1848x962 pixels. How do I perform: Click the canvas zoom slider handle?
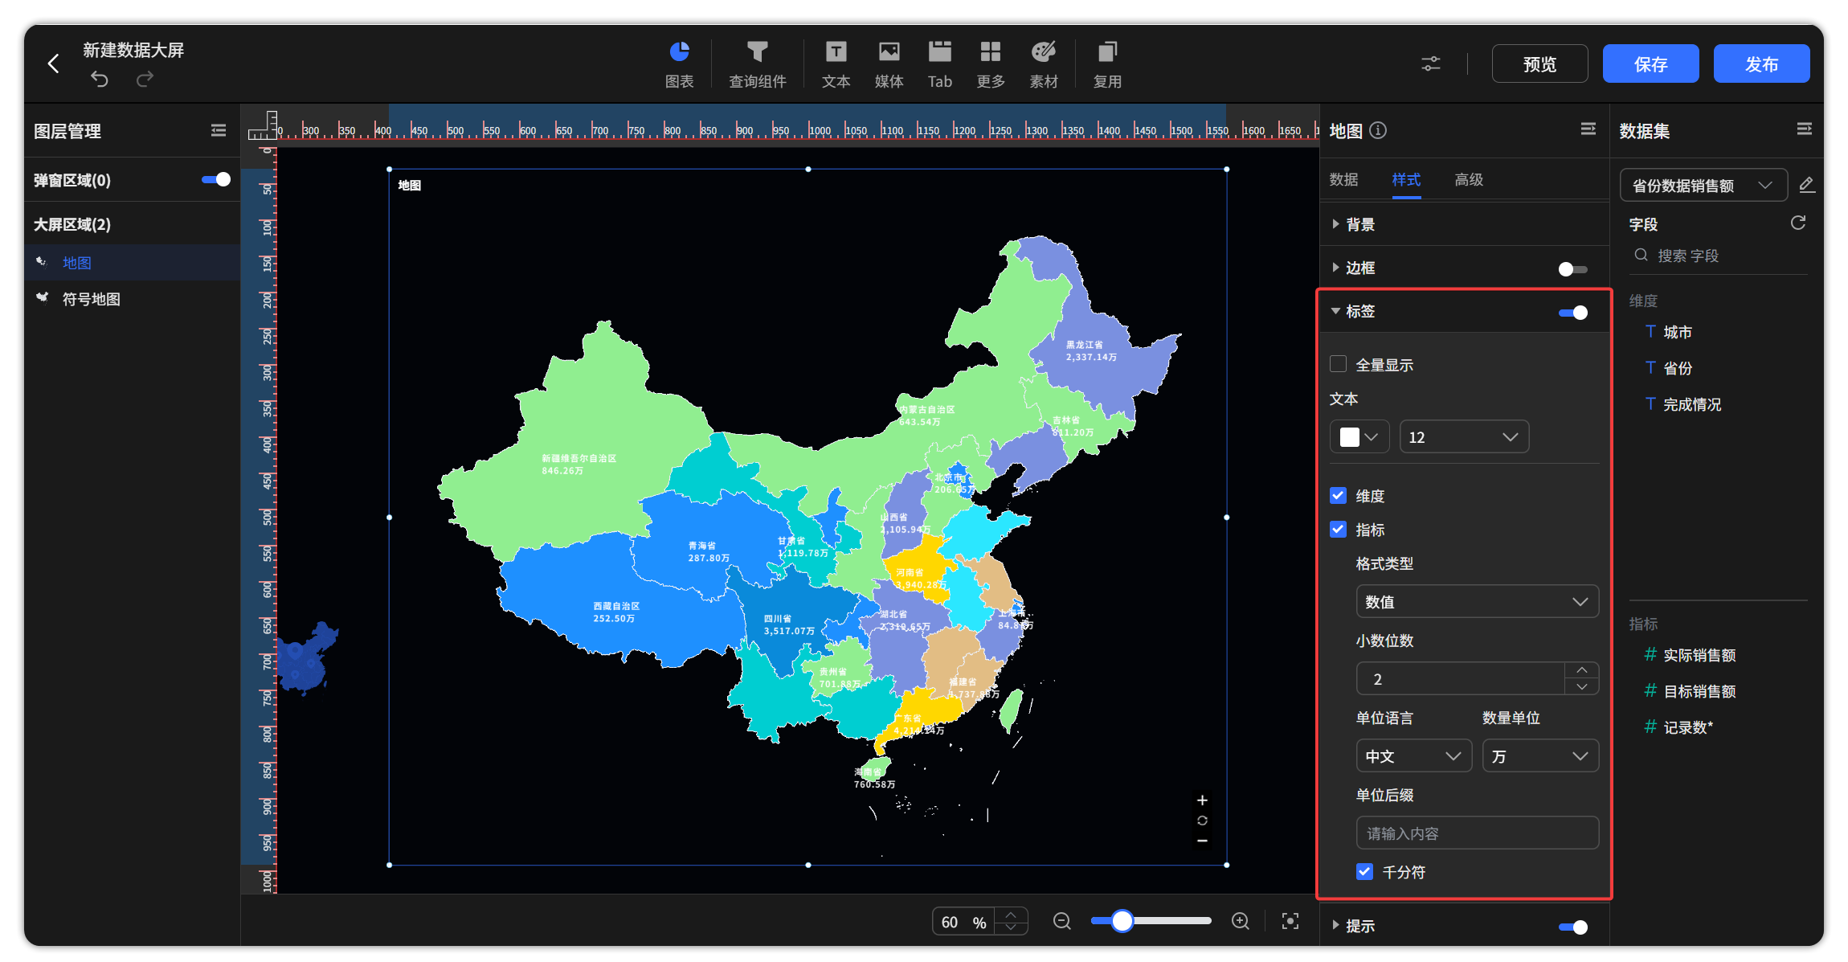click(1122, 921)
